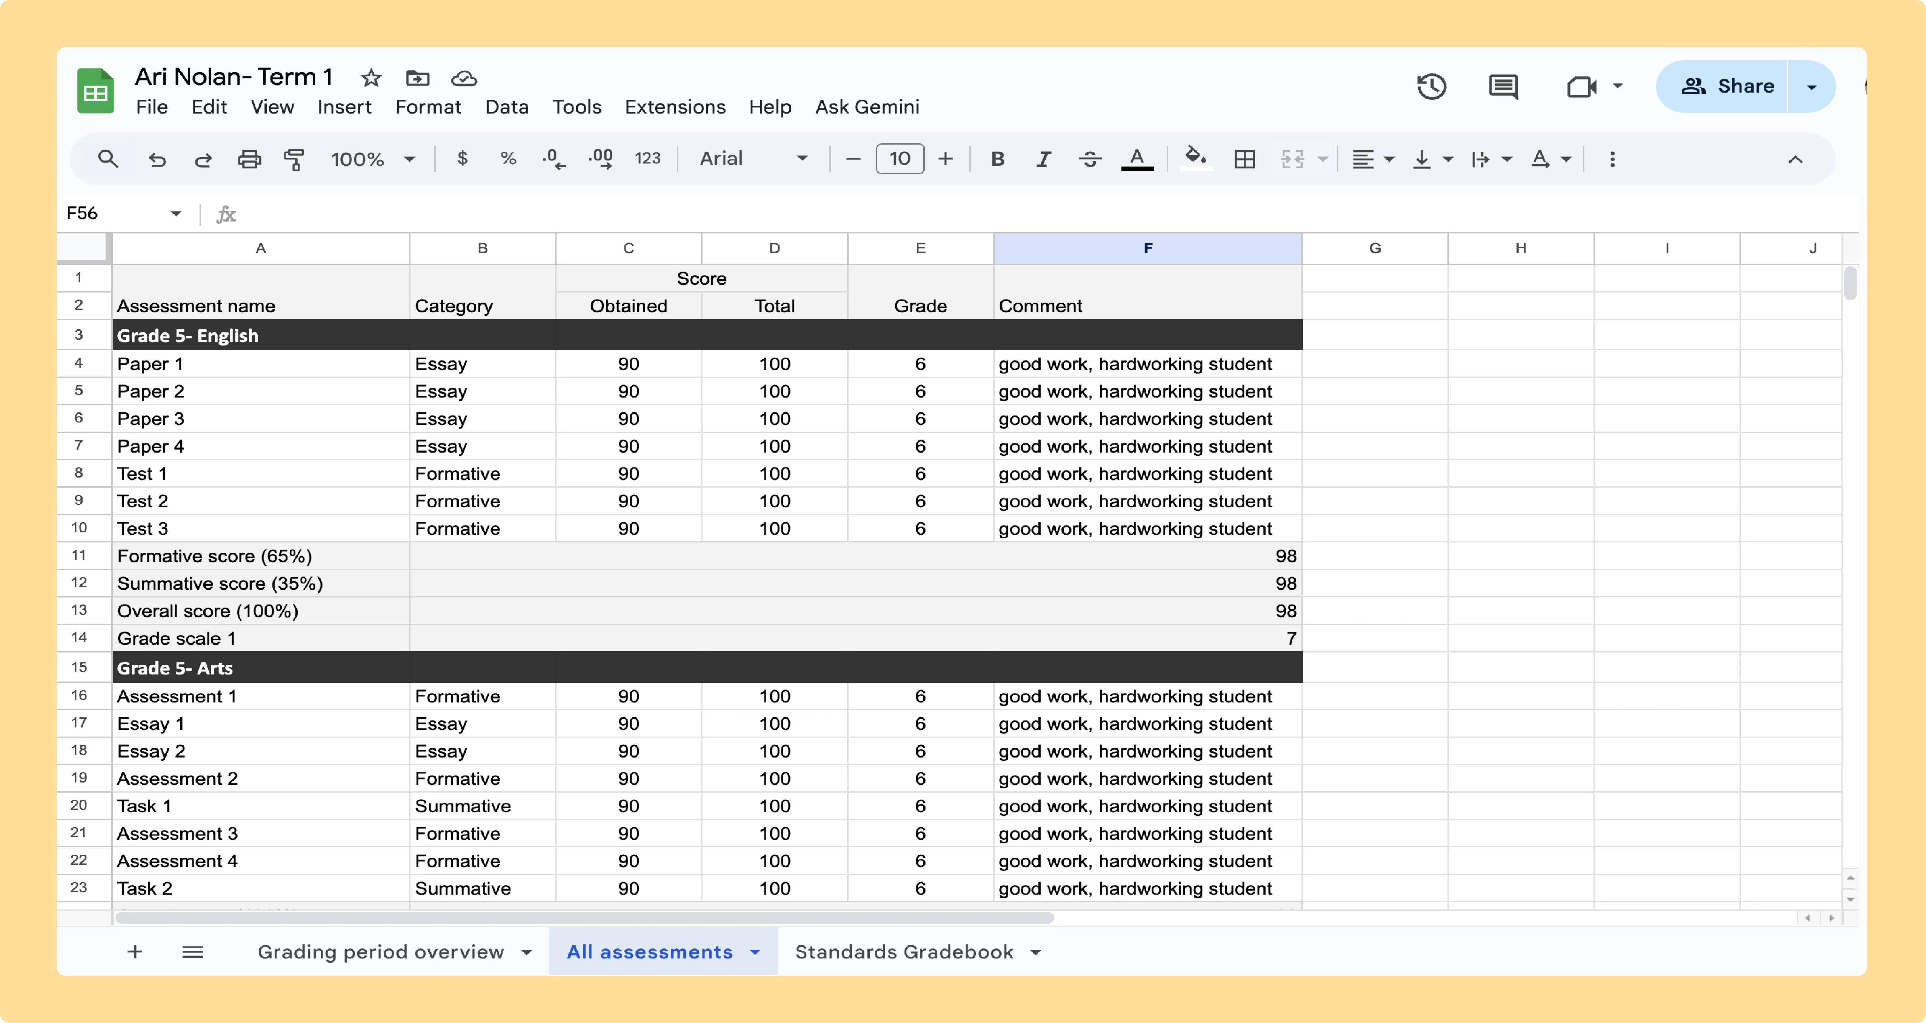Open the comments panel icon

pos(1503,86)
